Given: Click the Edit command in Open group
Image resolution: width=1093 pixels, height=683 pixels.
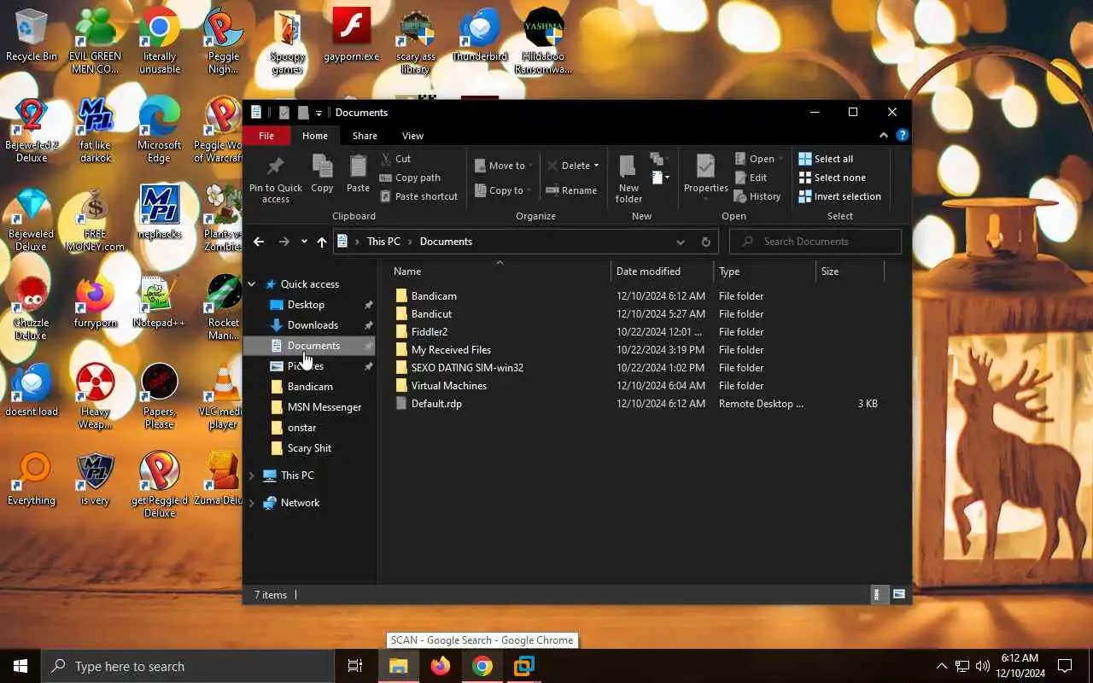Looking at the screenshot, I should [x=751, y=178].
